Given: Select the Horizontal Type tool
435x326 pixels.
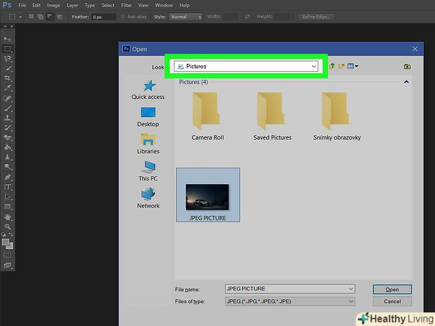Looking at the screenshot, I should point(8,187).
